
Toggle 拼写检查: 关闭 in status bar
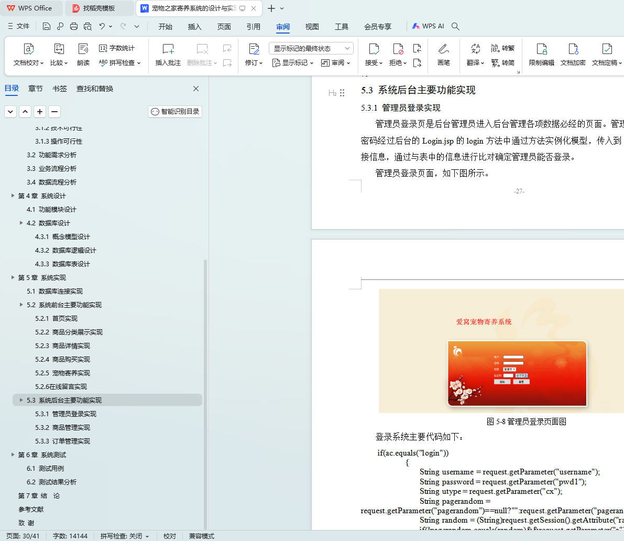[x=125, y=536]
